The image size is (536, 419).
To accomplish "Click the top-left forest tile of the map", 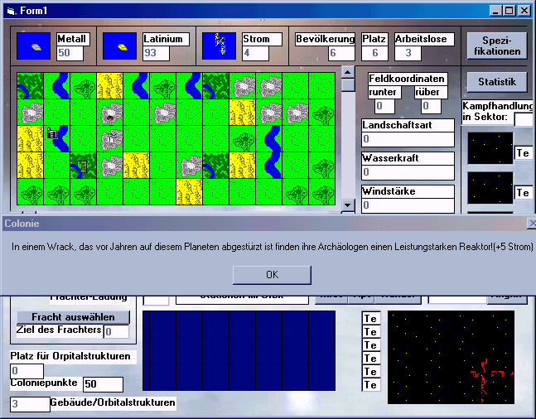I will click(30, 85).
